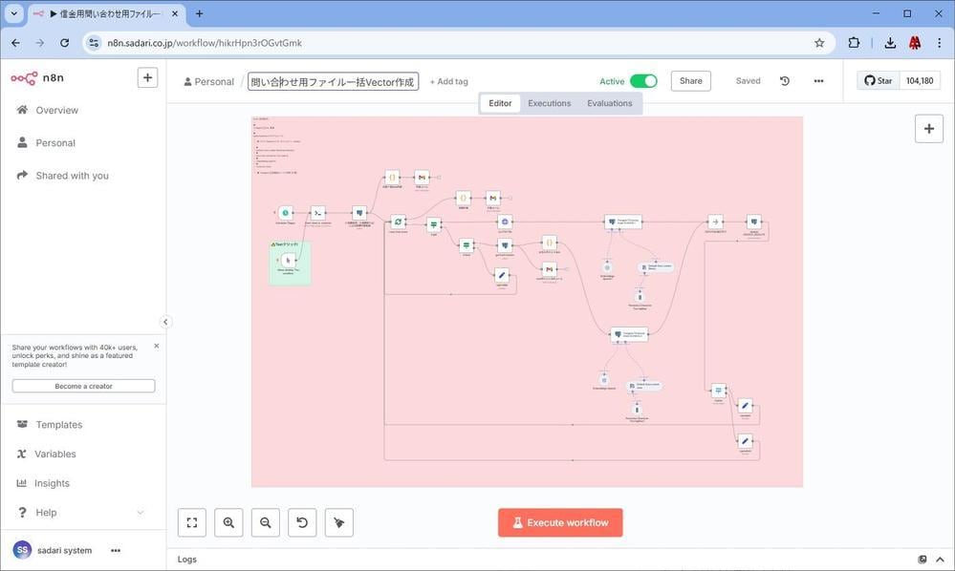The width and height of the screenshot is (955, 571).
Task: Dismiss the creator promotion banner
Action: click(x=157, y=346)
